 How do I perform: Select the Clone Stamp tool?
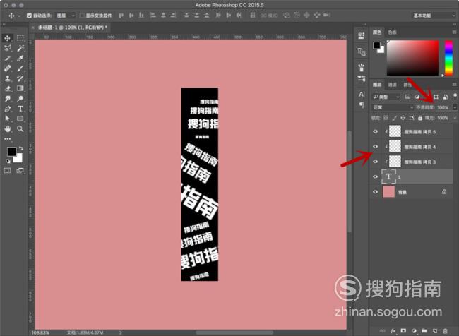click(x=7, y=78)
